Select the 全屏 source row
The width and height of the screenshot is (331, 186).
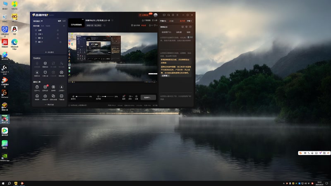(x=49, y=30)
